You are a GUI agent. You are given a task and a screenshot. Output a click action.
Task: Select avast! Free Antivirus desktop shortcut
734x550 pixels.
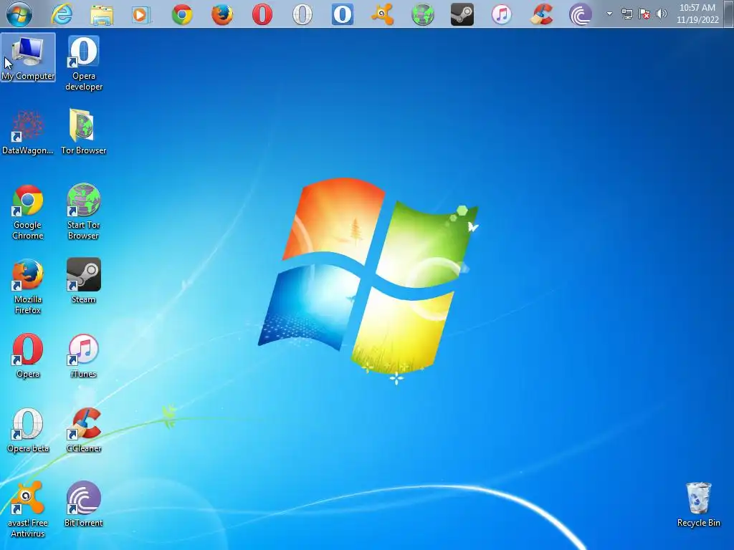point(28,510)
